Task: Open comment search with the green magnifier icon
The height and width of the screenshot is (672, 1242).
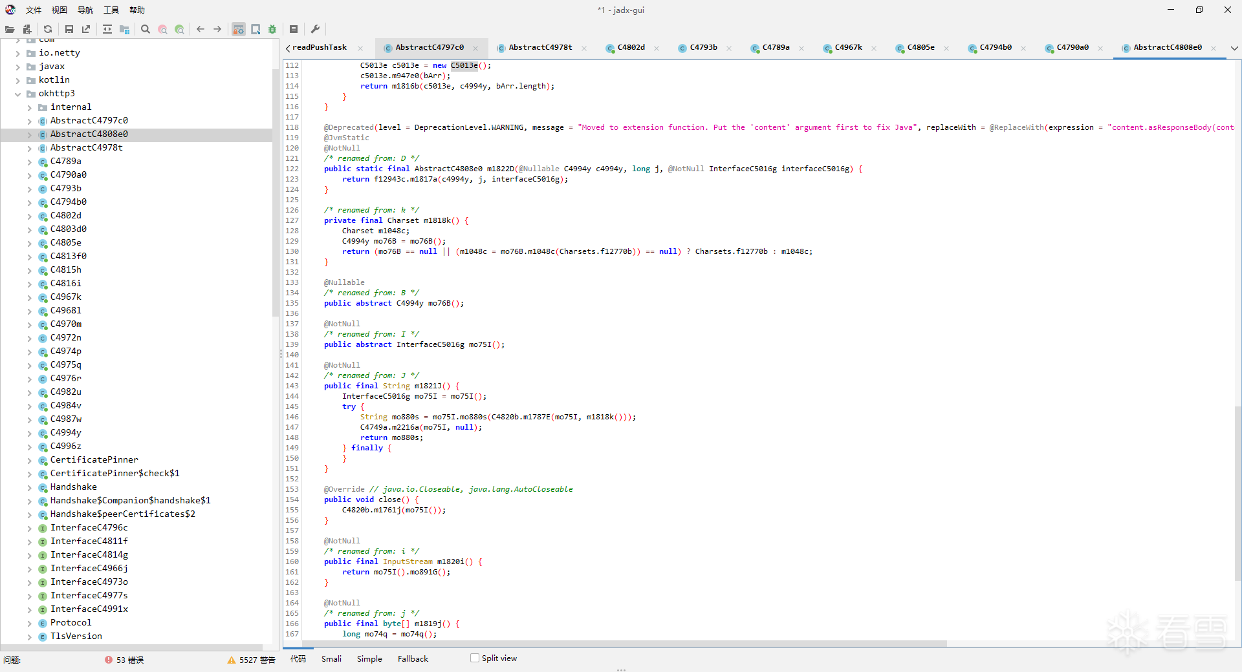Action: 179,29
